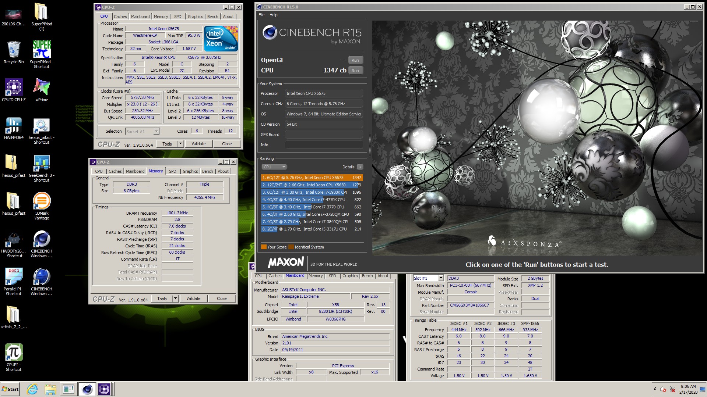
Task: Click the Windows Start button
Action: (x=10, y=389)
